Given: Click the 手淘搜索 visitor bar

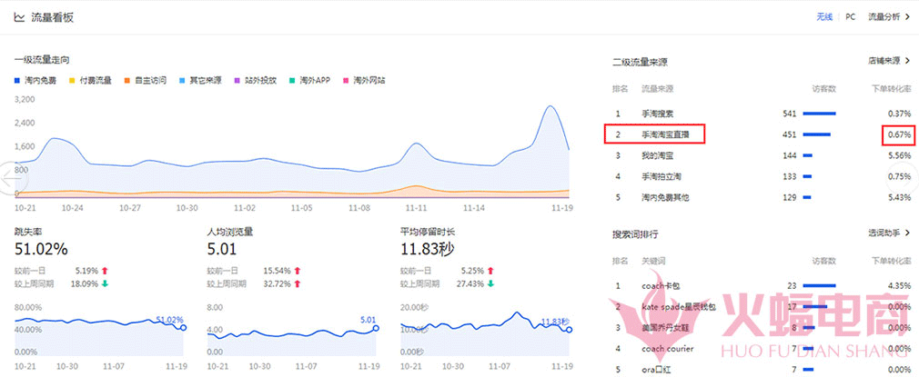Looking at the screenshot, I should pyautogui.click(x=820, y=114).
